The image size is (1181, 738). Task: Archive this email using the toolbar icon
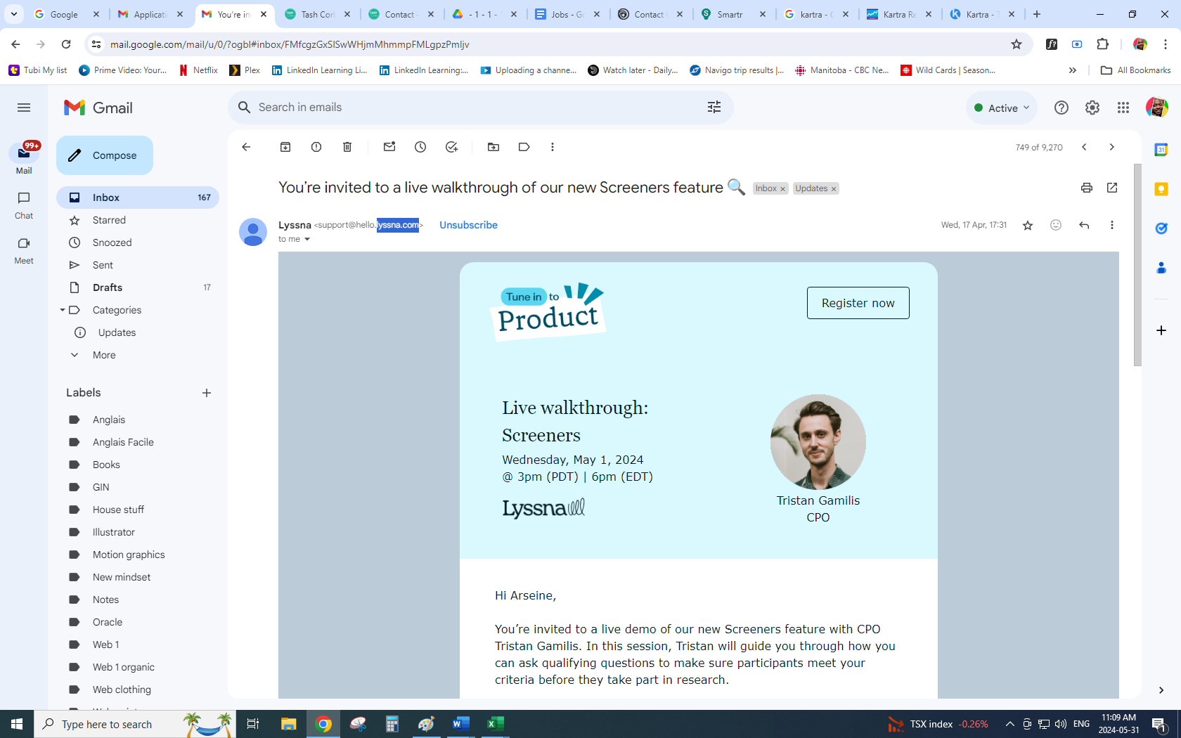pyautogui.click(x=285, y=147)
